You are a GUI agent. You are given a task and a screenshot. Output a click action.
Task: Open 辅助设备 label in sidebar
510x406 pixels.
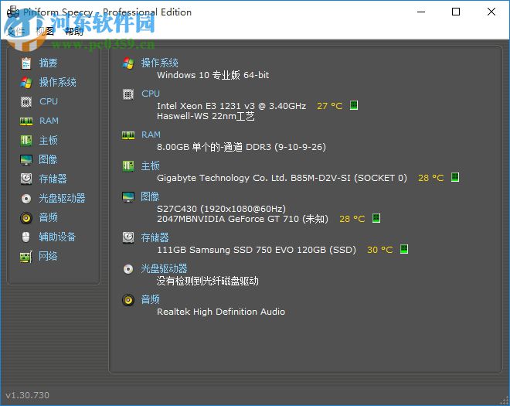tap(57, 237)
